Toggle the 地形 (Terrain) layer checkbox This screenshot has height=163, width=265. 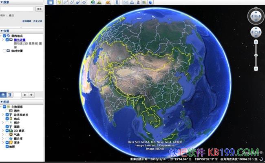click(7, 146)
